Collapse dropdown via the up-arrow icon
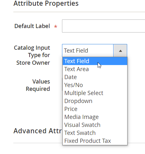The image size is (145, 154). click(x=120, y=51)
